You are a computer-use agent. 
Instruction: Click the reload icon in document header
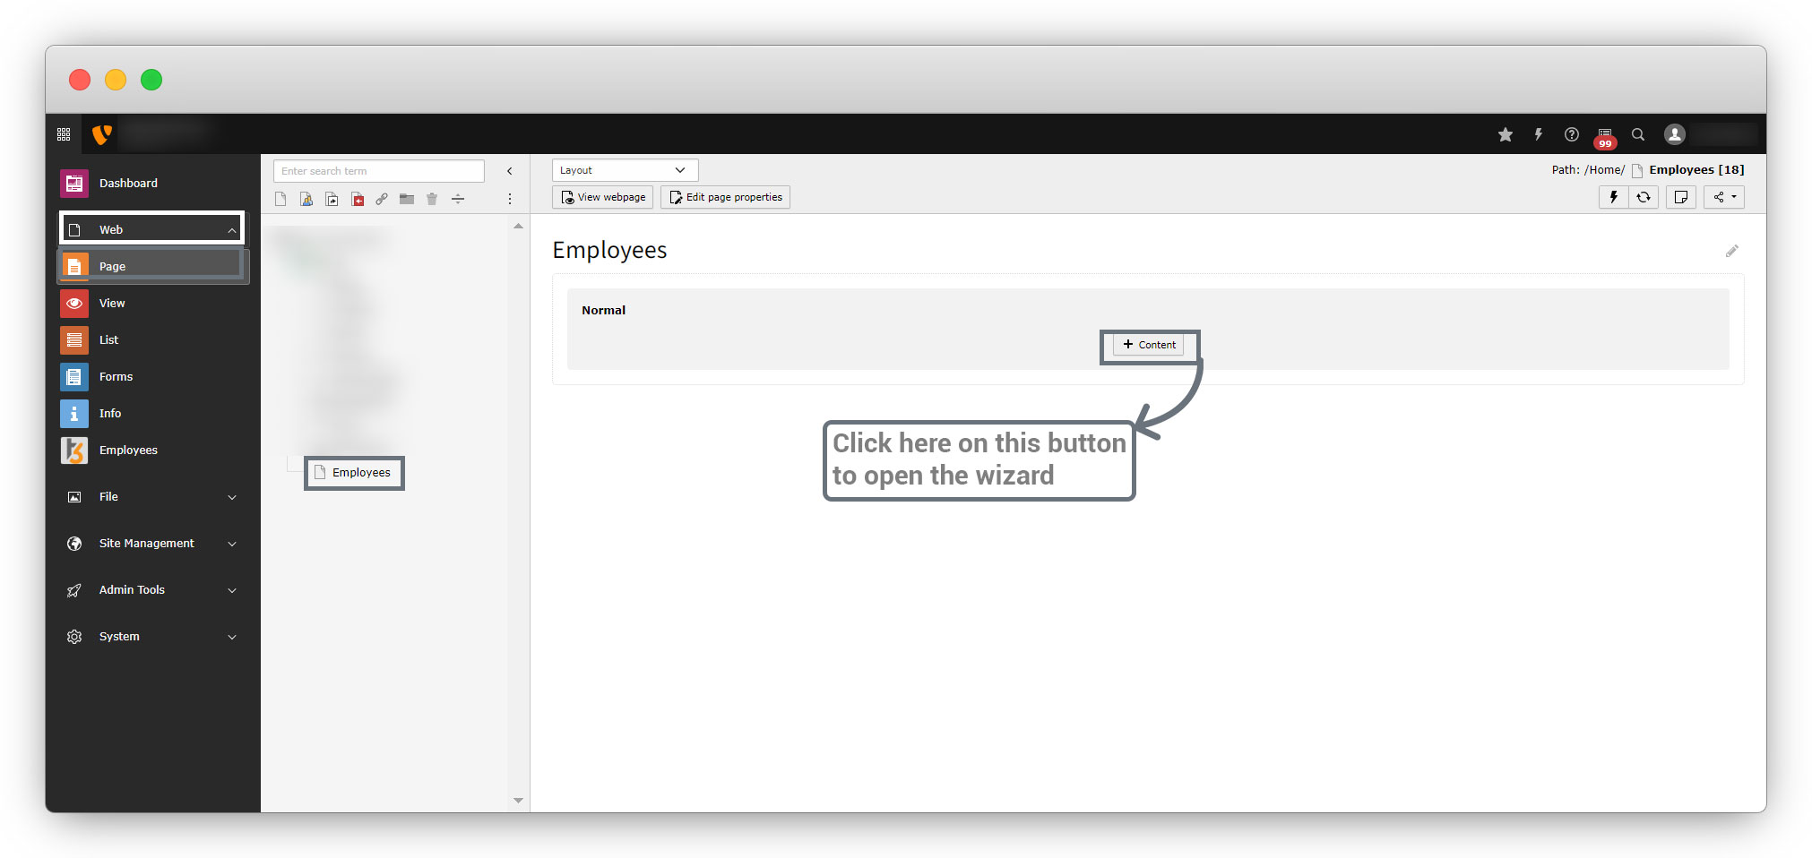[x=1643, y=197]
